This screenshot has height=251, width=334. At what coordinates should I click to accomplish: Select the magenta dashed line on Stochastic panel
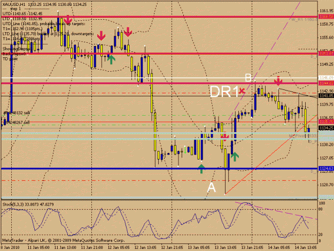276,211
